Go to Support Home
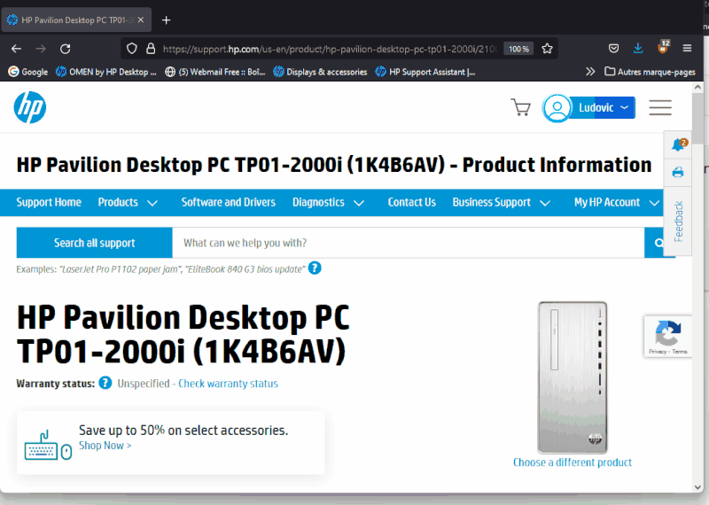This screenshot has width=709, height=505. point(49,202)
